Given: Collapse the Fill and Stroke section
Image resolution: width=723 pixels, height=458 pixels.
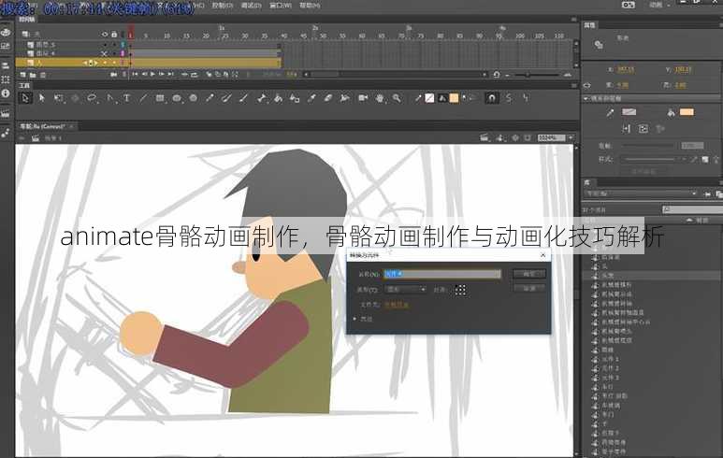Looking at the screenshot, I should (586, 98).
